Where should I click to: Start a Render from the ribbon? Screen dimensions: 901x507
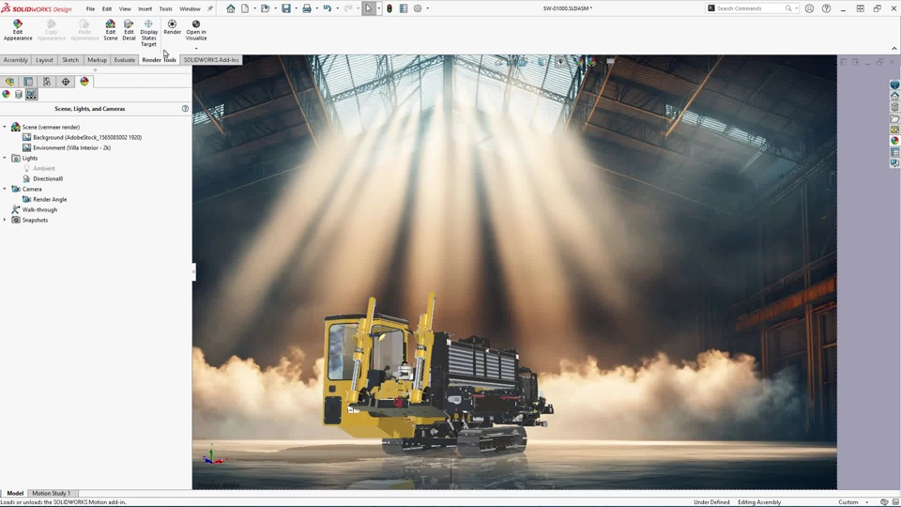pos(172,27)
